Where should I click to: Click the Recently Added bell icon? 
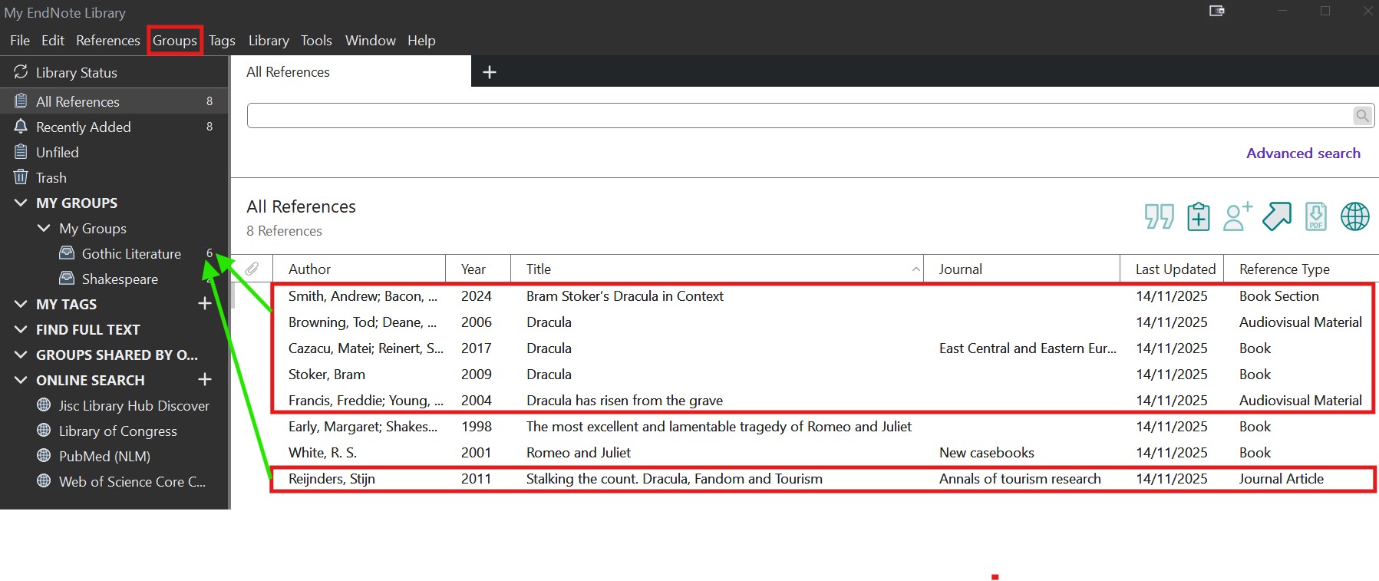coord(21,127)
